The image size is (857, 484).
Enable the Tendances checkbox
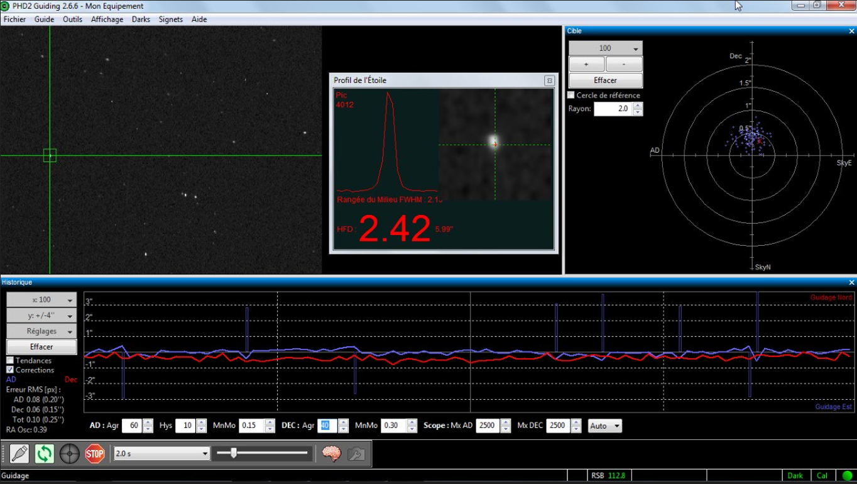point(10,360)
